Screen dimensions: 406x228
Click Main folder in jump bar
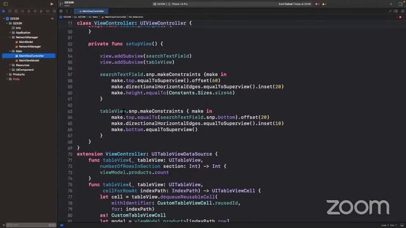94,17
